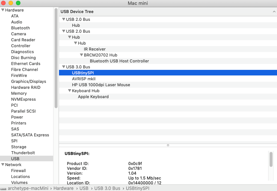Collapse the Keyboard Hub disclosure triangle

coord(69,91)
